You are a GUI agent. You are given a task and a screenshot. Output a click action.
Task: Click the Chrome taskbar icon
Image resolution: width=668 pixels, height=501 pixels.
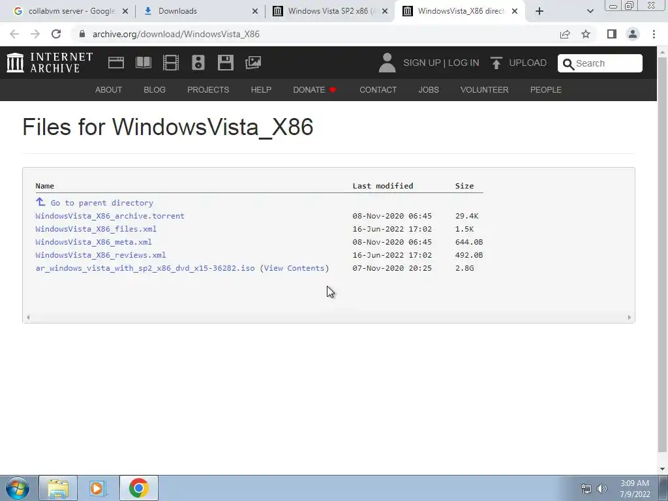pyautogui.click(x=138, y=488)
